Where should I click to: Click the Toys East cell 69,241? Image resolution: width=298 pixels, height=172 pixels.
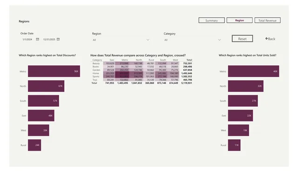[111, 80]
